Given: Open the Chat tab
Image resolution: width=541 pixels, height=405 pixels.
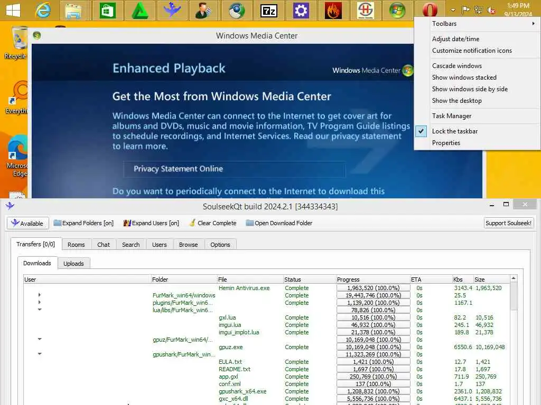Looking at the screenshot, I should [x=104, y=245].
